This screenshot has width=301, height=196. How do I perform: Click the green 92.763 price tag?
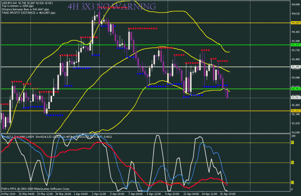click(296, 89)
